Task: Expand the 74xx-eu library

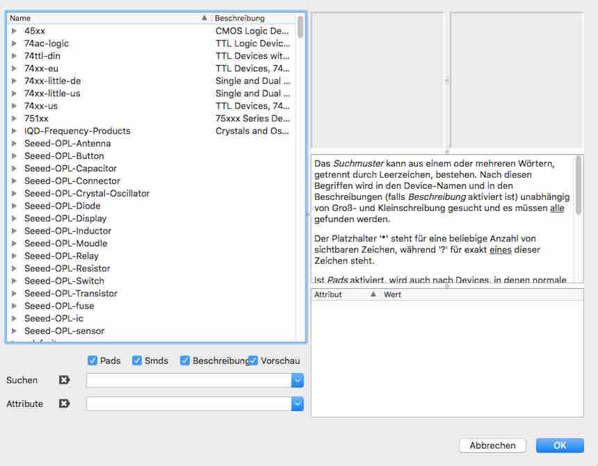Action: (x=14, y=69)
